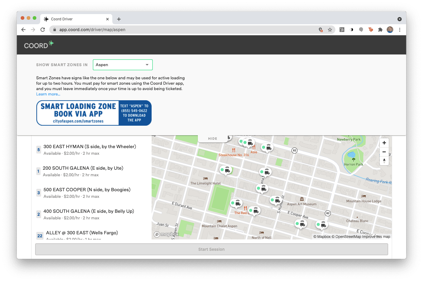423x281 pixels.
Task: Click zone number badge 22
Action: (40, 236)
